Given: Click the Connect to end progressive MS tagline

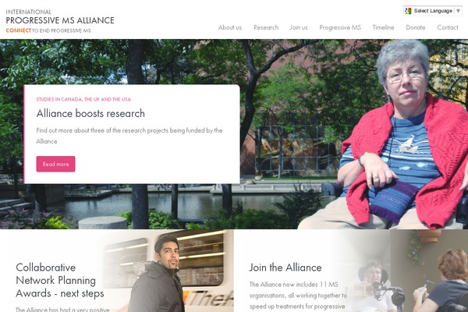Looking at the screenshot, I should [48, 30].
